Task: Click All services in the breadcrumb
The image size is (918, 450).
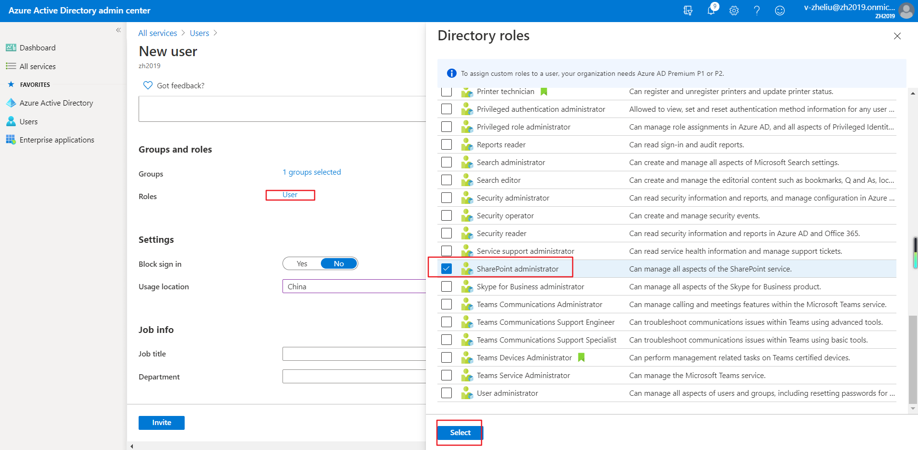Action: 157,33
